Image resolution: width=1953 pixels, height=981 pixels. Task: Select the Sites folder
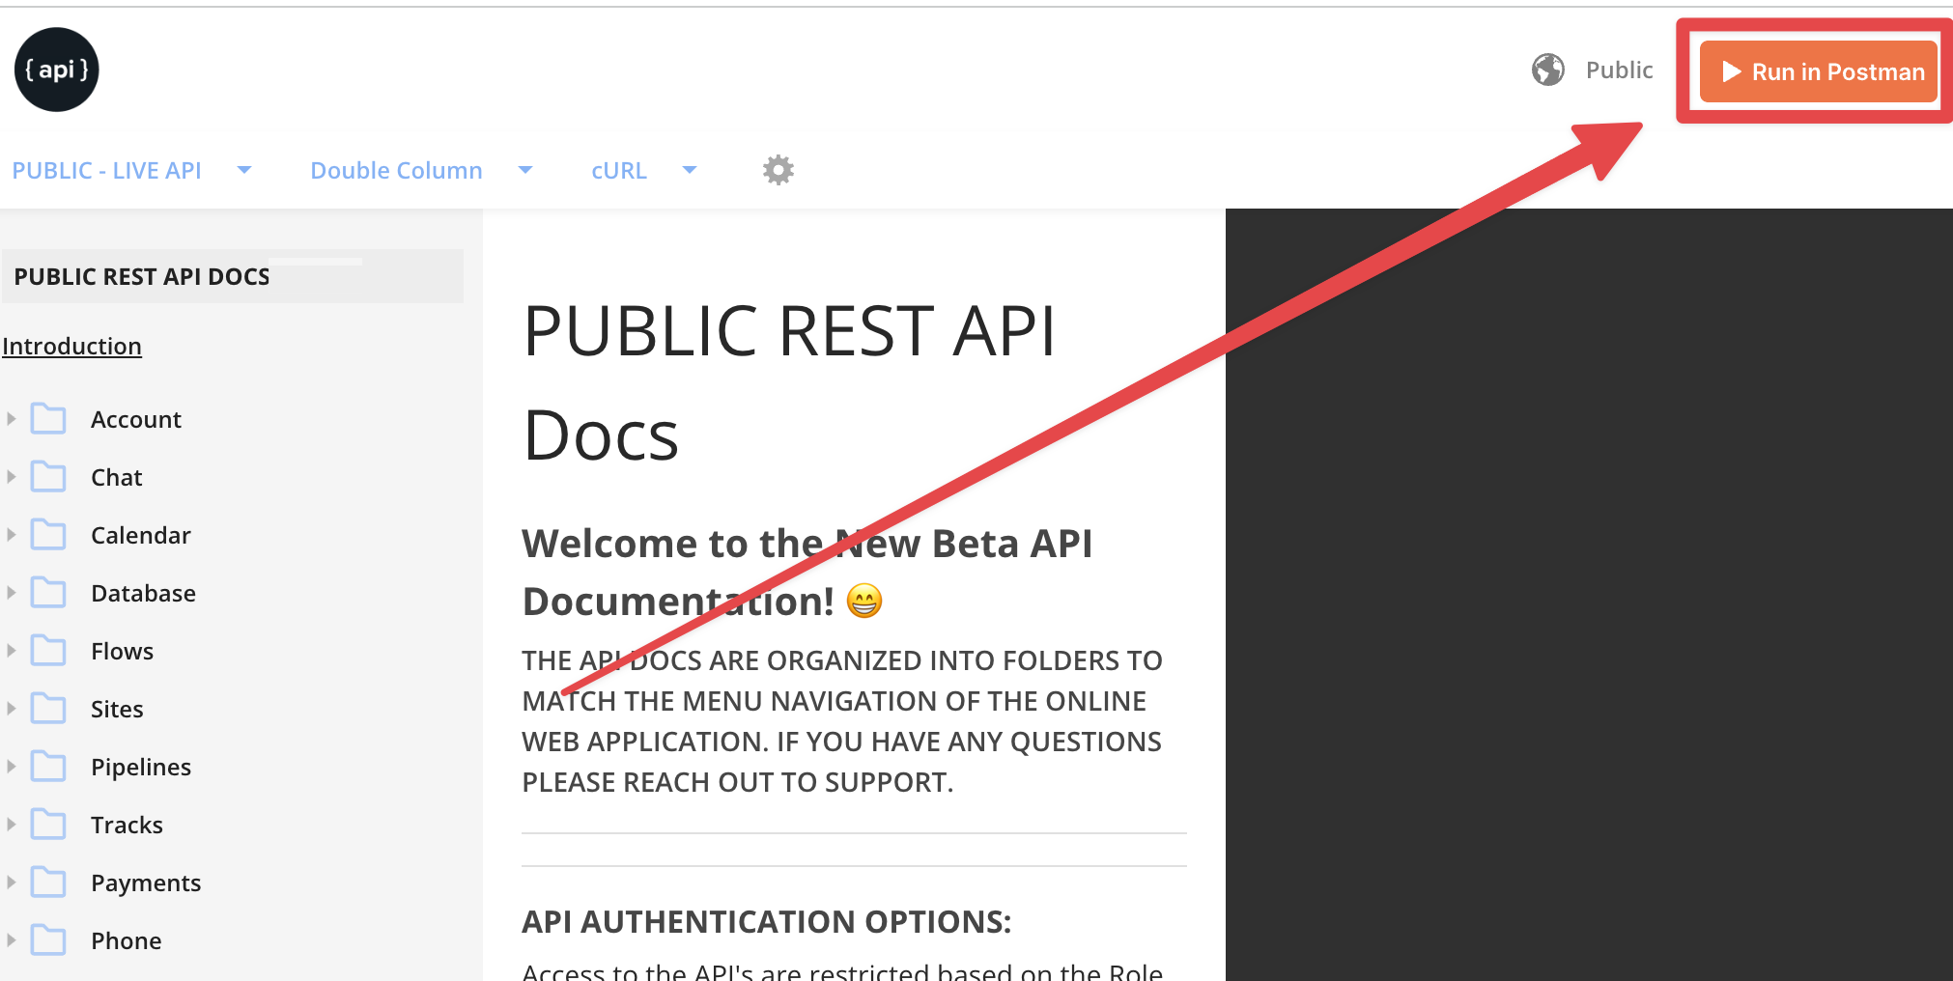point(117,708)
